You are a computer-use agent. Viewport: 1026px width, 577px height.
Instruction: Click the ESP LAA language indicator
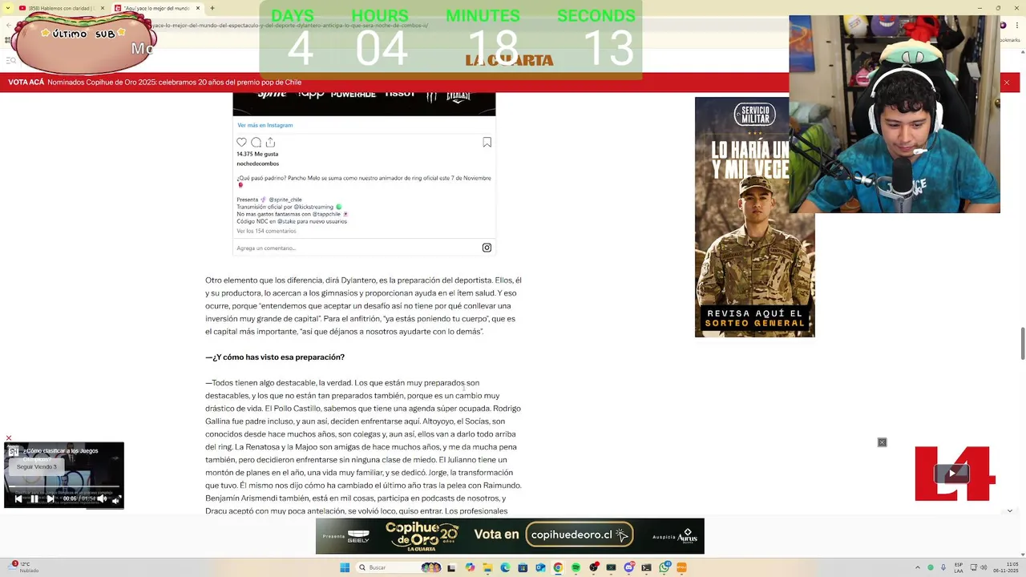[959, 567]
